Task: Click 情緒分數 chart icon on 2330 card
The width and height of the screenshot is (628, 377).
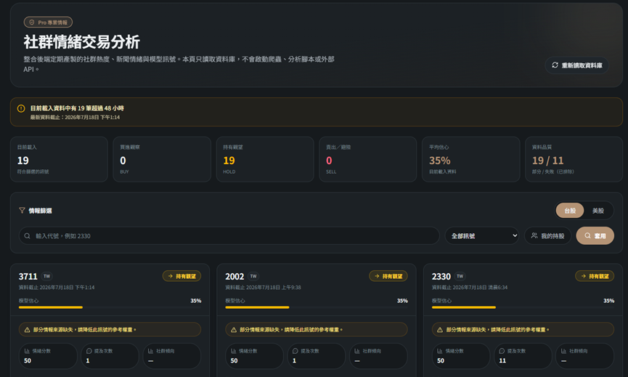Action: click(440, 351)
